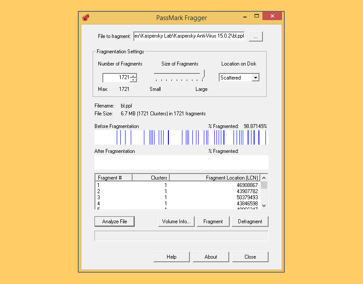Screen dimensions: 363x284
Task: Sort the list by Clusters column header
Action: click(x=151, y=178)
